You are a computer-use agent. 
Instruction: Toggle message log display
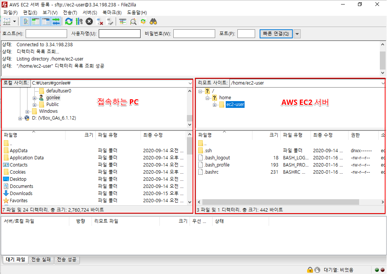(25, 22)
